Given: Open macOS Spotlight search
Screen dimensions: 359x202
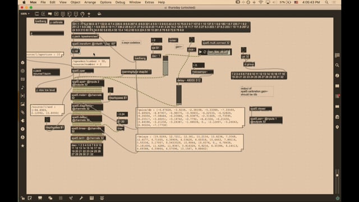Looking at the screenshot, I should point(326,2).
